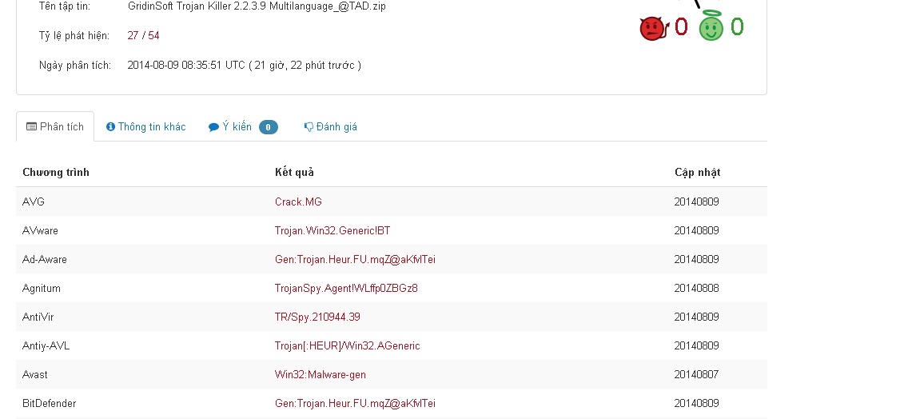This screenshot has height=419, width=900.
Task: Click the table icon beside Phân tích
Action: (31, 127)
